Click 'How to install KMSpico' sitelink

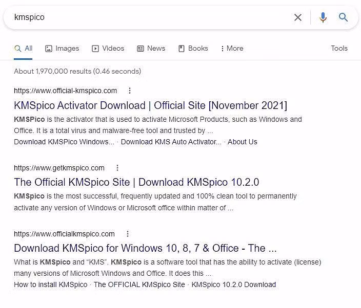pos(51,284)
